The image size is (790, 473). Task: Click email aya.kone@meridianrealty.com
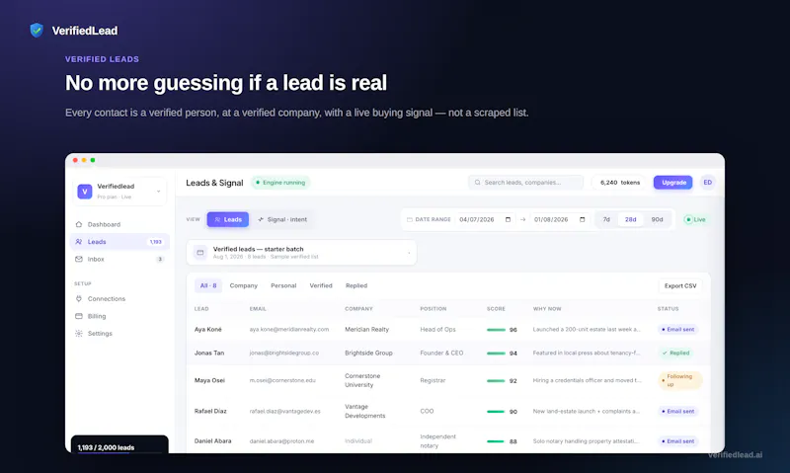pyautogui.click(x=289, y=330)
